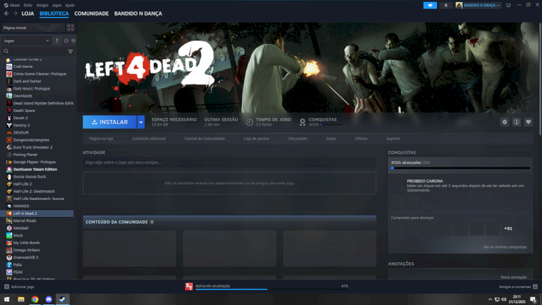Click the back navigation arrow
Screen dimensions: 542x305
coord(7,14)
